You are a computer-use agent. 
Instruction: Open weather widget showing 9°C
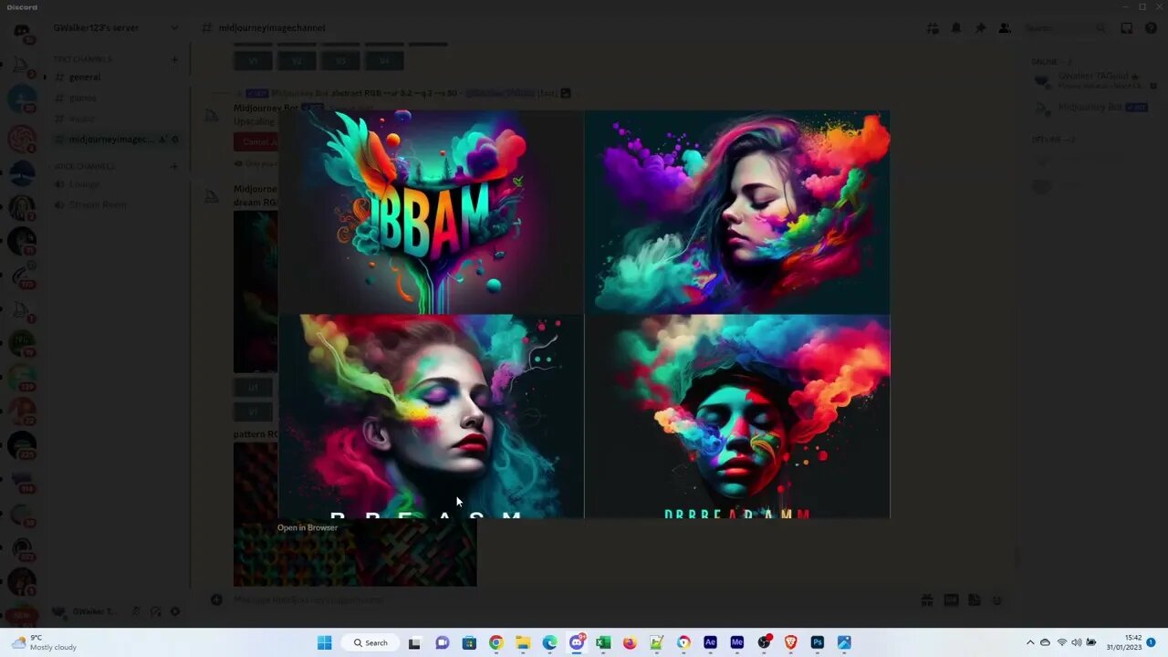click(x=46, y=642)
